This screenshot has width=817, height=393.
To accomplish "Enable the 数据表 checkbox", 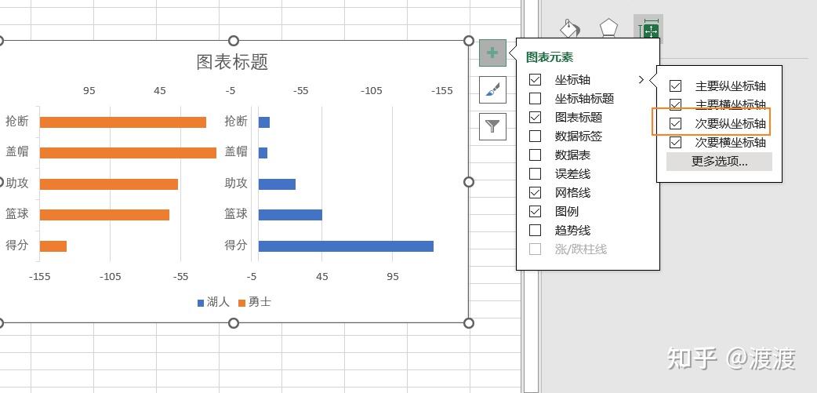I will [x=535, y=155].
